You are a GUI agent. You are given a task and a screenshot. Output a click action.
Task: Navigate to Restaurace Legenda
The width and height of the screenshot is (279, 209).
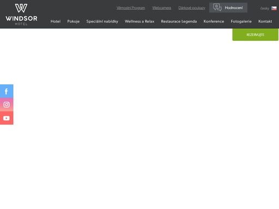(x=179, y=21)
